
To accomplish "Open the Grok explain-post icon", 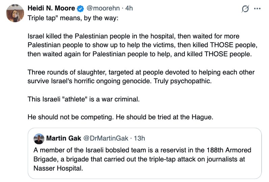I will [245, 9].
